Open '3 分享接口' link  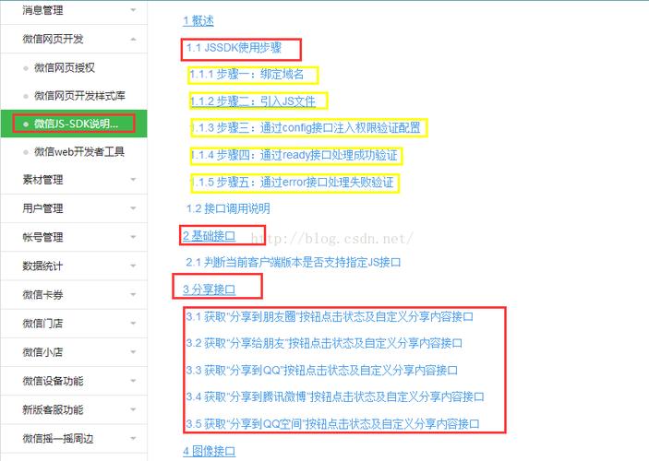(209, 290)
